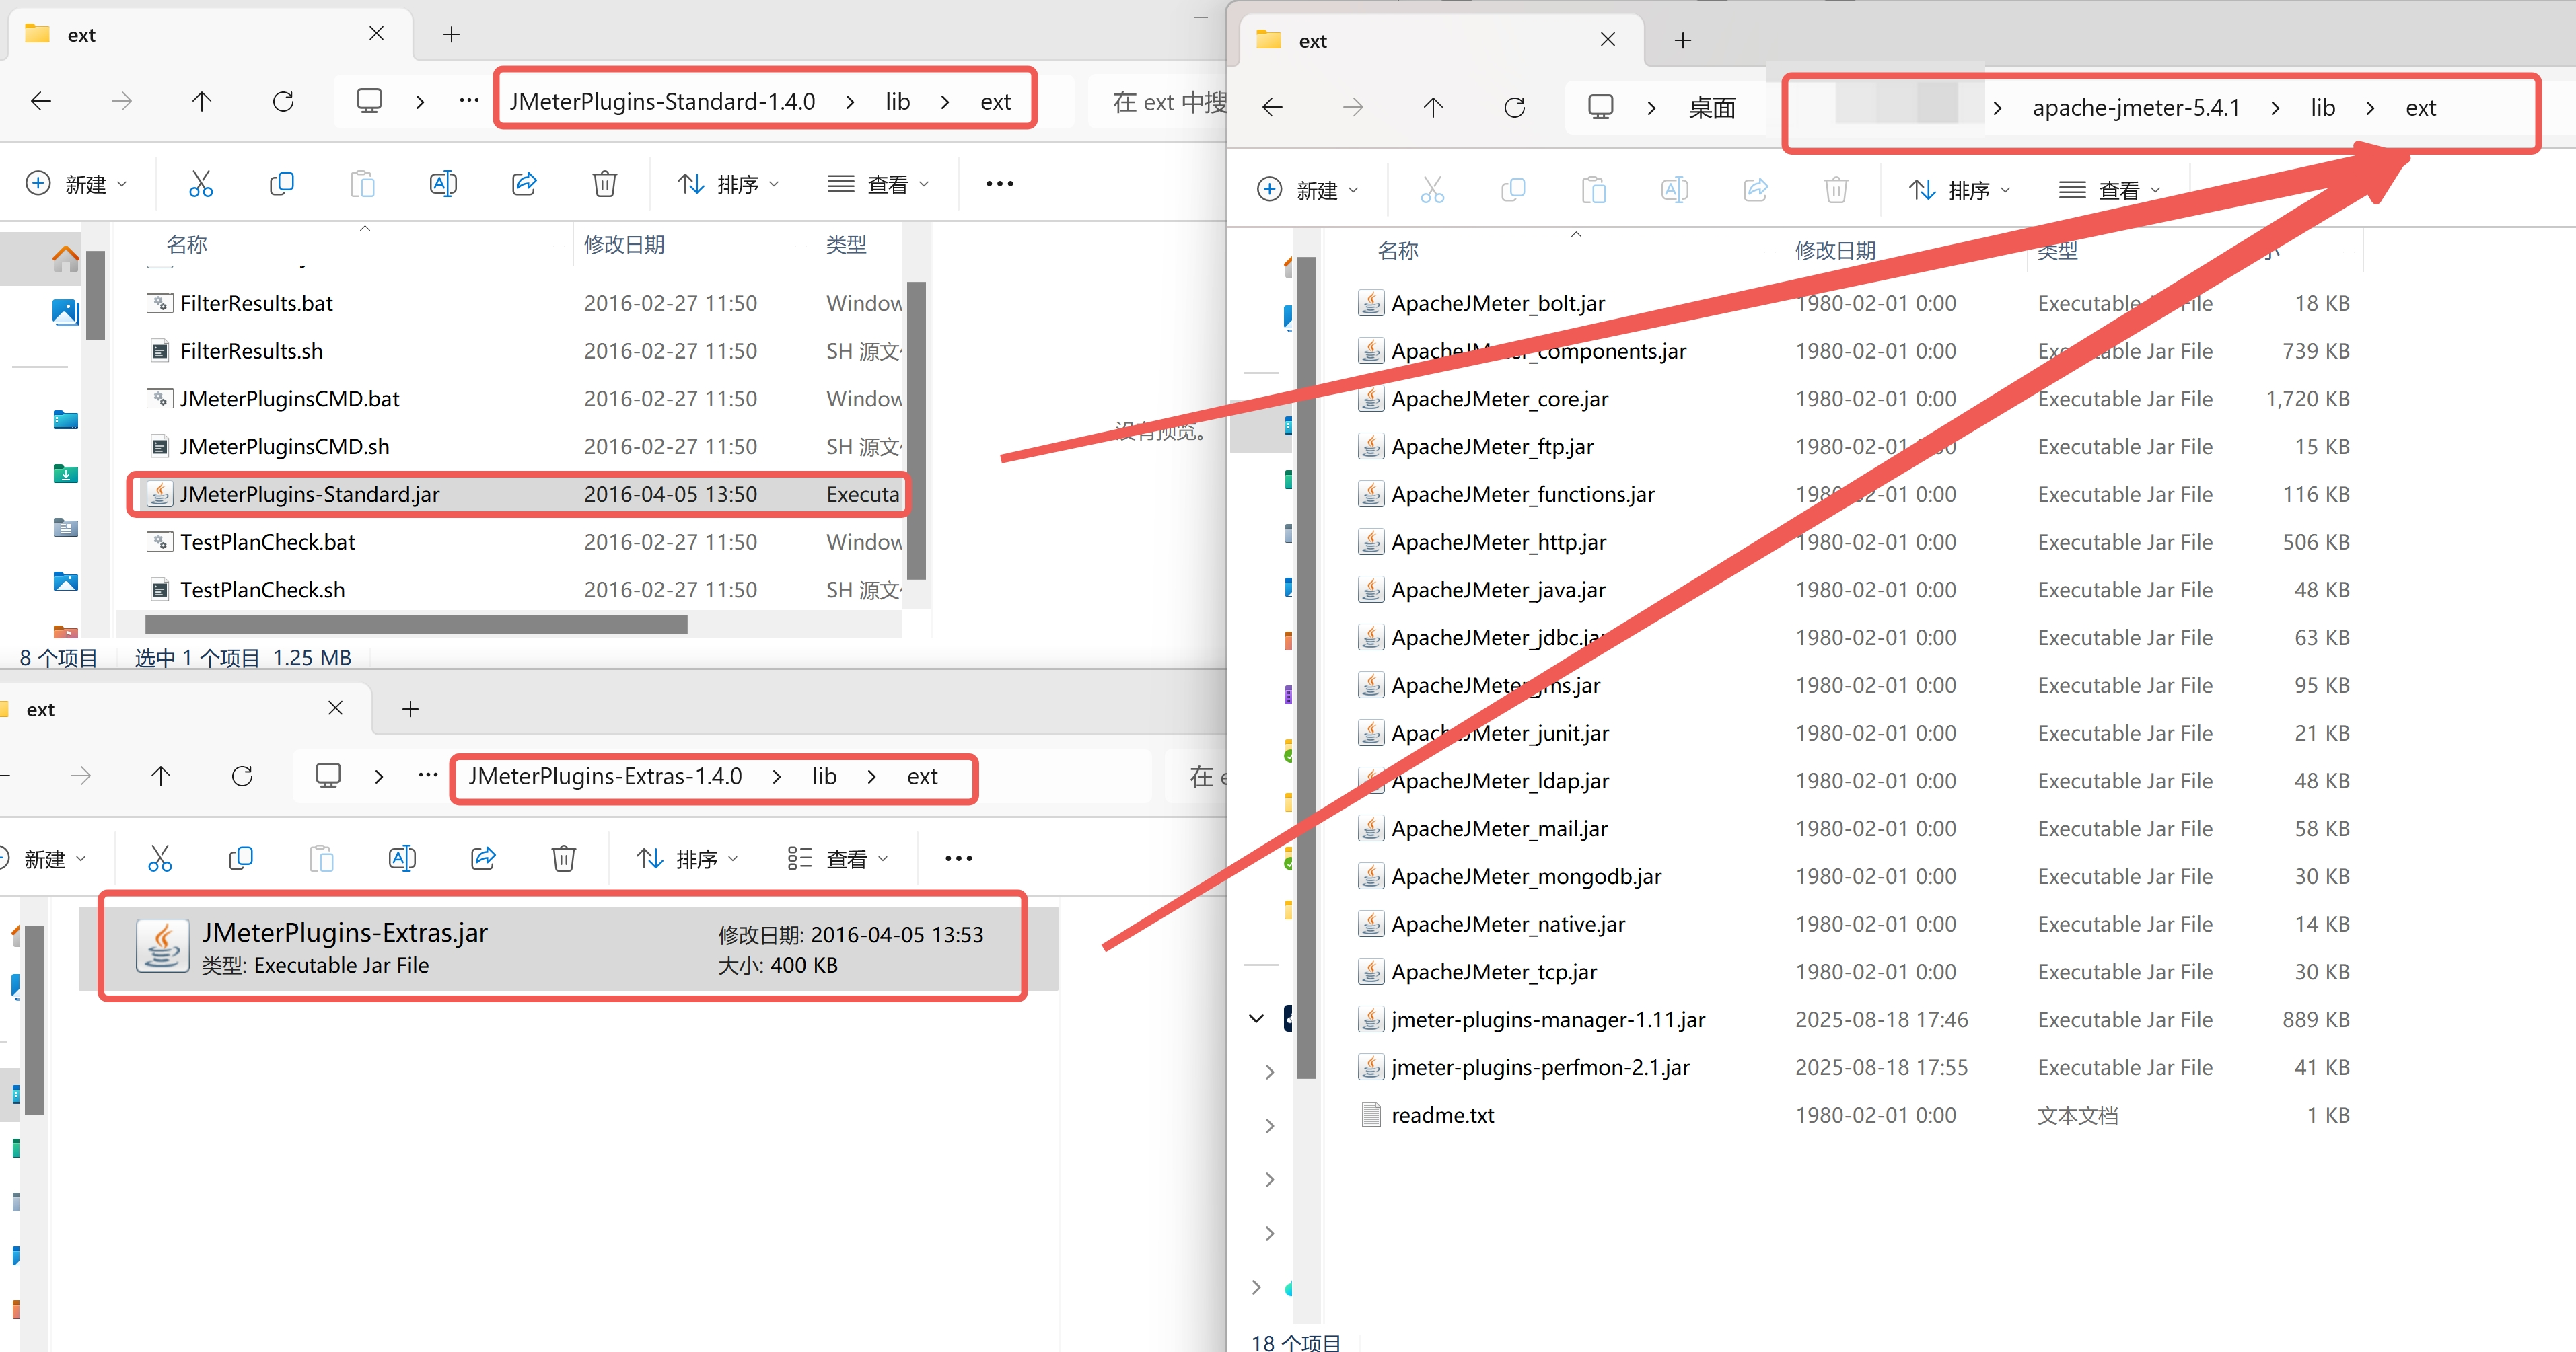Go up one level in apache-jmeter-5.4.1 window

tap(1433, 107)
